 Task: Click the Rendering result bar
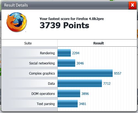(64, 53)
